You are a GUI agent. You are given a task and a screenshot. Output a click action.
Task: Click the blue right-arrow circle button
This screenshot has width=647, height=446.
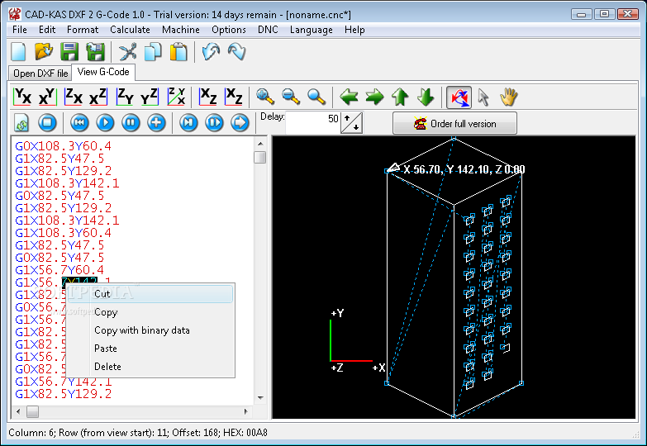[x=240, y=122]
